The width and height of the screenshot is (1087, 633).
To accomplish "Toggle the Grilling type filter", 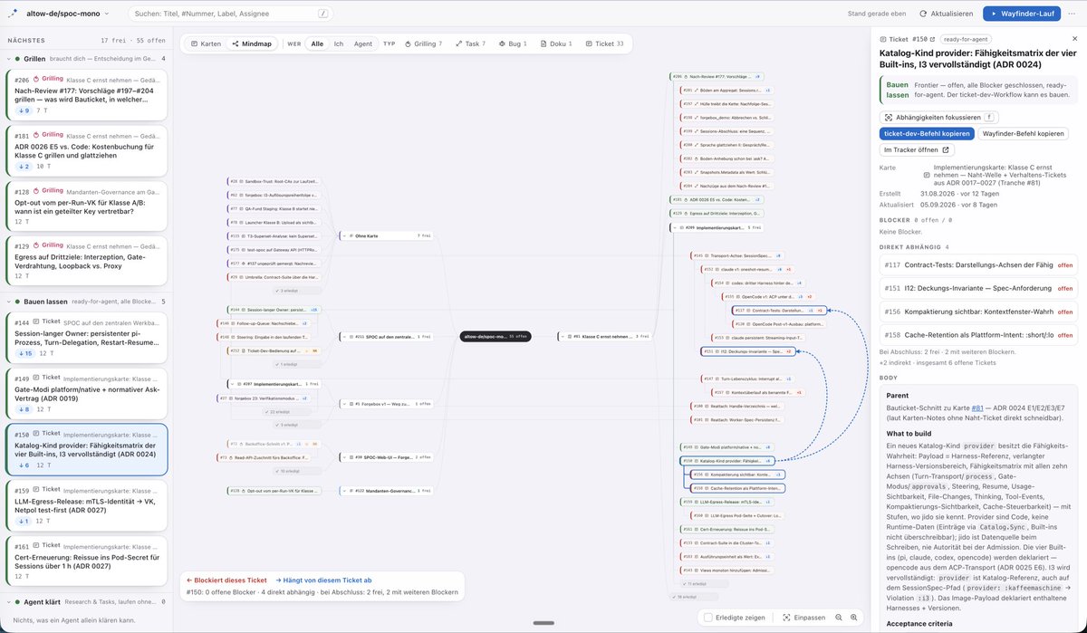I will tap(423, 43).
